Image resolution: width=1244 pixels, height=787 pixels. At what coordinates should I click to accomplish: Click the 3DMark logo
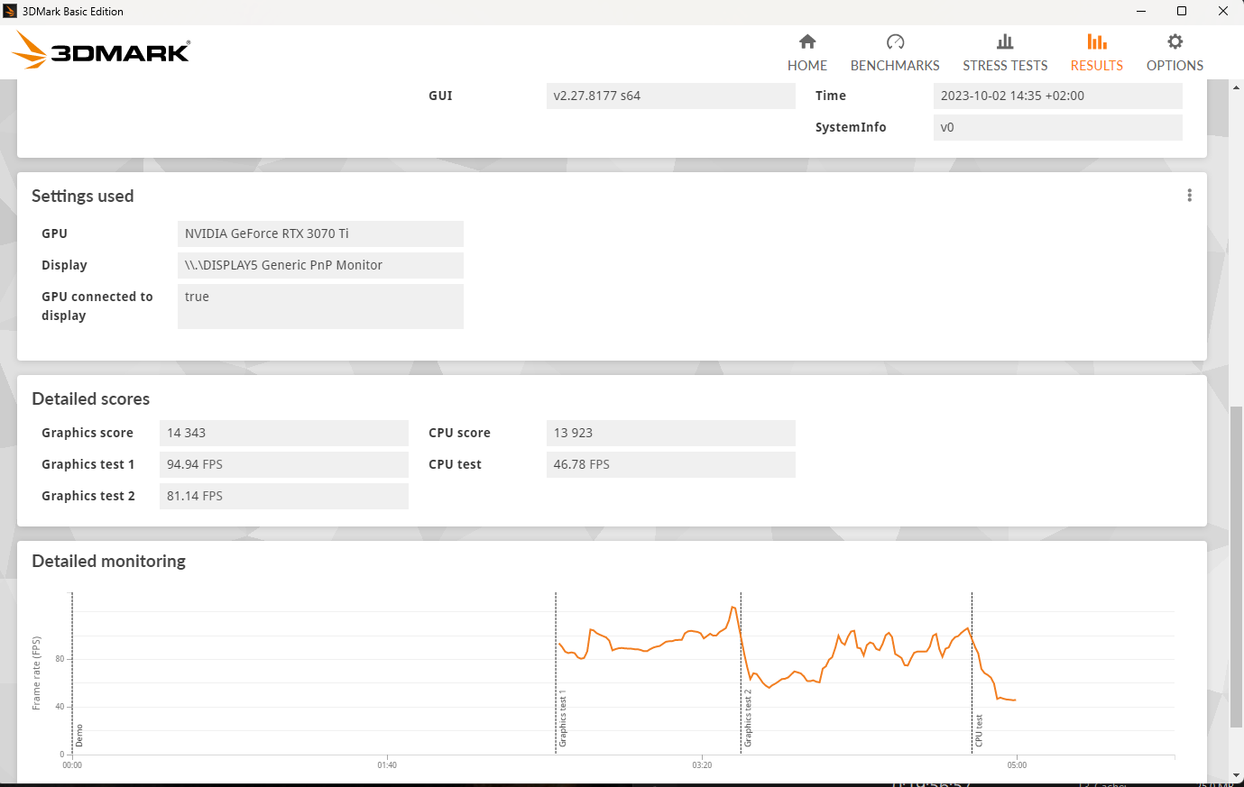[x=102, y=51]
